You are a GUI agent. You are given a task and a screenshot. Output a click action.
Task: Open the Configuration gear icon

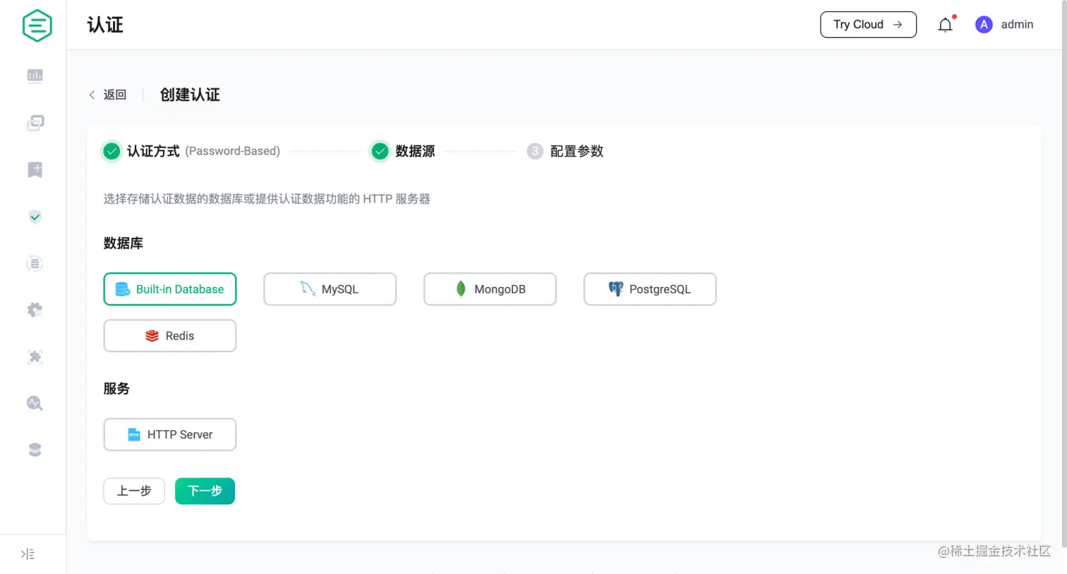tap(35, 310)
